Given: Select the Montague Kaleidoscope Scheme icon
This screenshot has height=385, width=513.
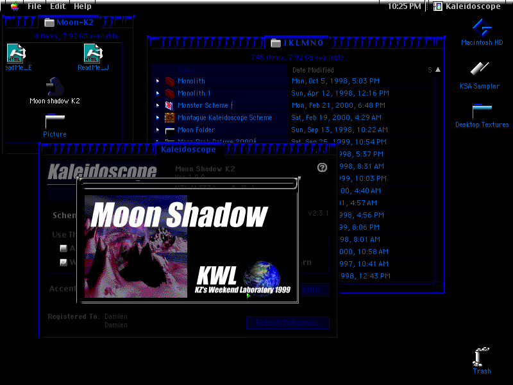Looking at the screenshot, I should click(x=169, y=117).
